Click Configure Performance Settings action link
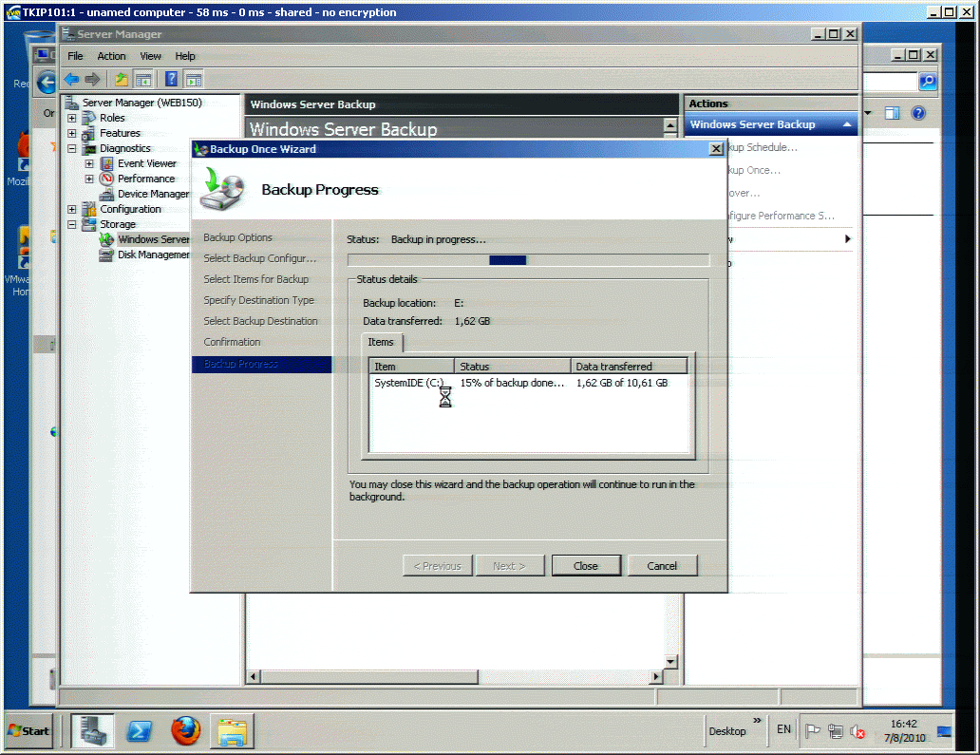The image size is (980, 755). (x=782, y=216)
